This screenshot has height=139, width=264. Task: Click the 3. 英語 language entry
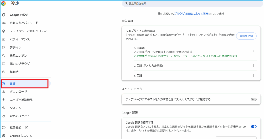[138, 76]
